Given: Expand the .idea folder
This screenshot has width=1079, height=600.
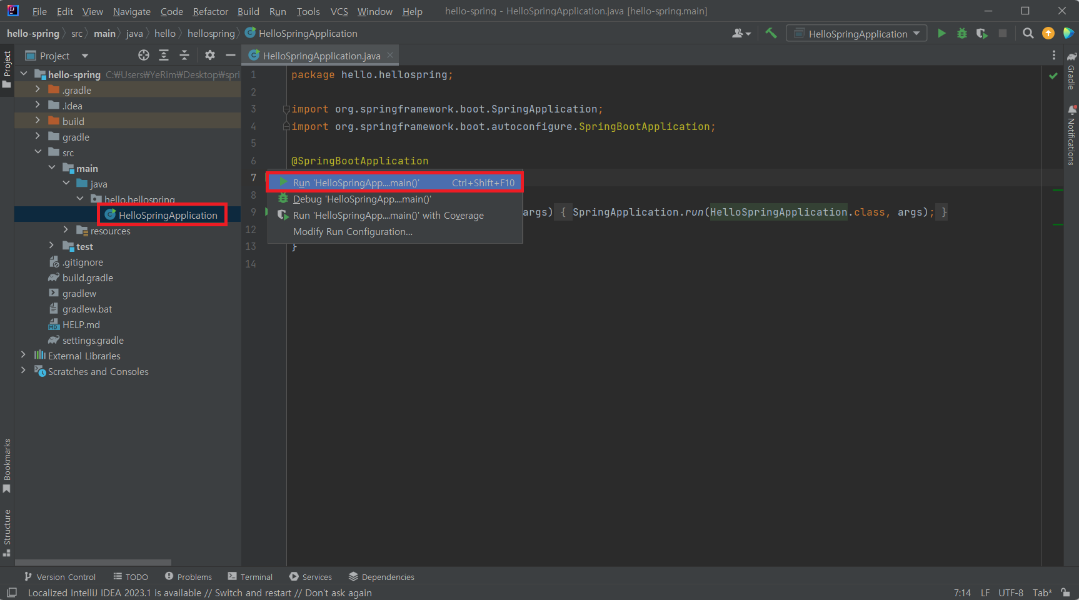Looking at the screenshot, I should (x=38, y=105).
